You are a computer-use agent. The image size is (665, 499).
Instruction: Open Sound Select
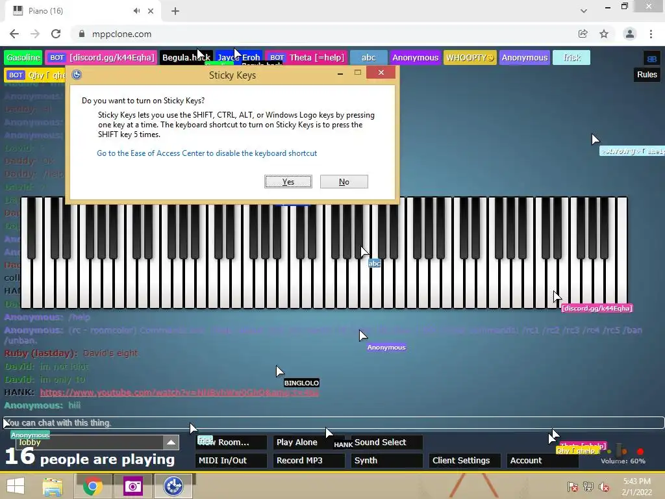pos(387,442)
